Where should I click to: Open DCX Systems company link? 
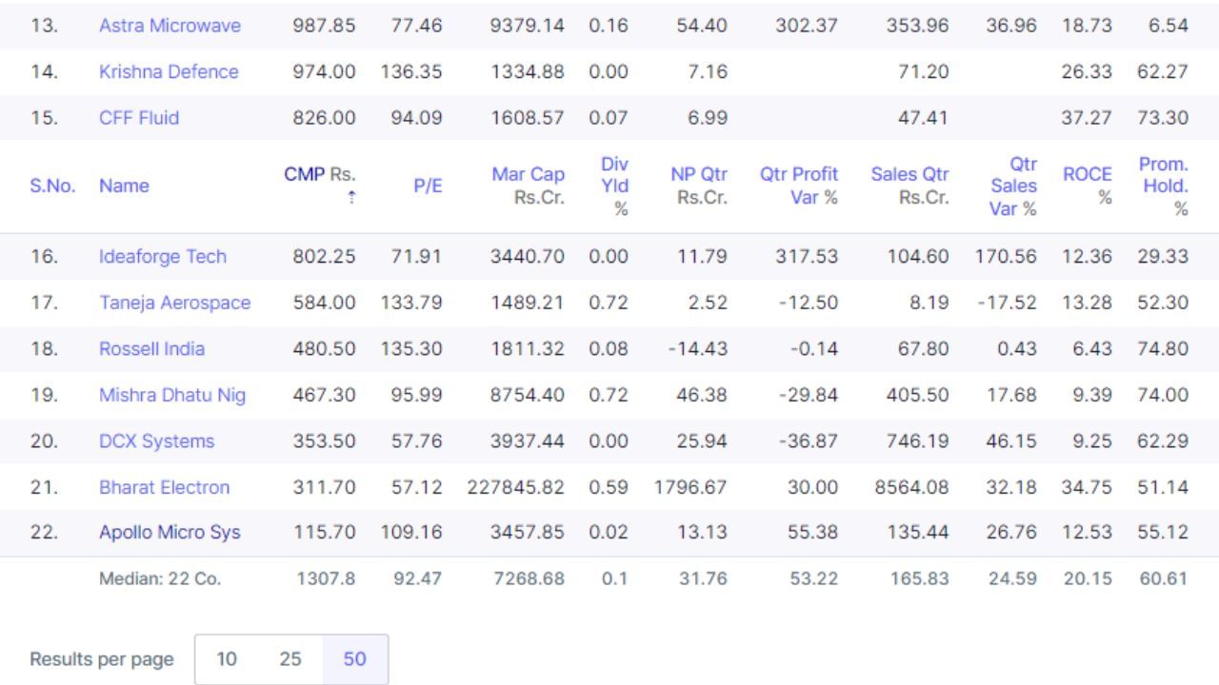(157, 441)
